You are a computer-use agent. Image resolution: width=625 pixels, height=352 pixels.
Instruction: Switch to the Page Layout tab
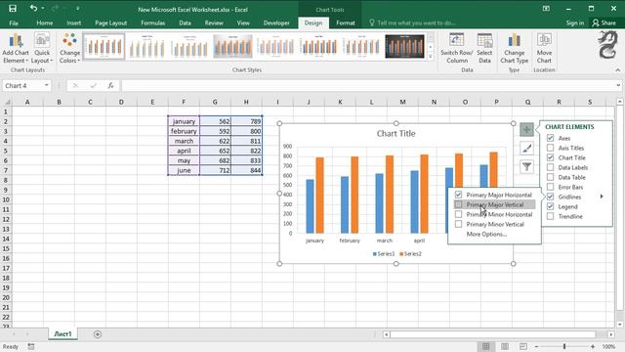coord(110,22)
